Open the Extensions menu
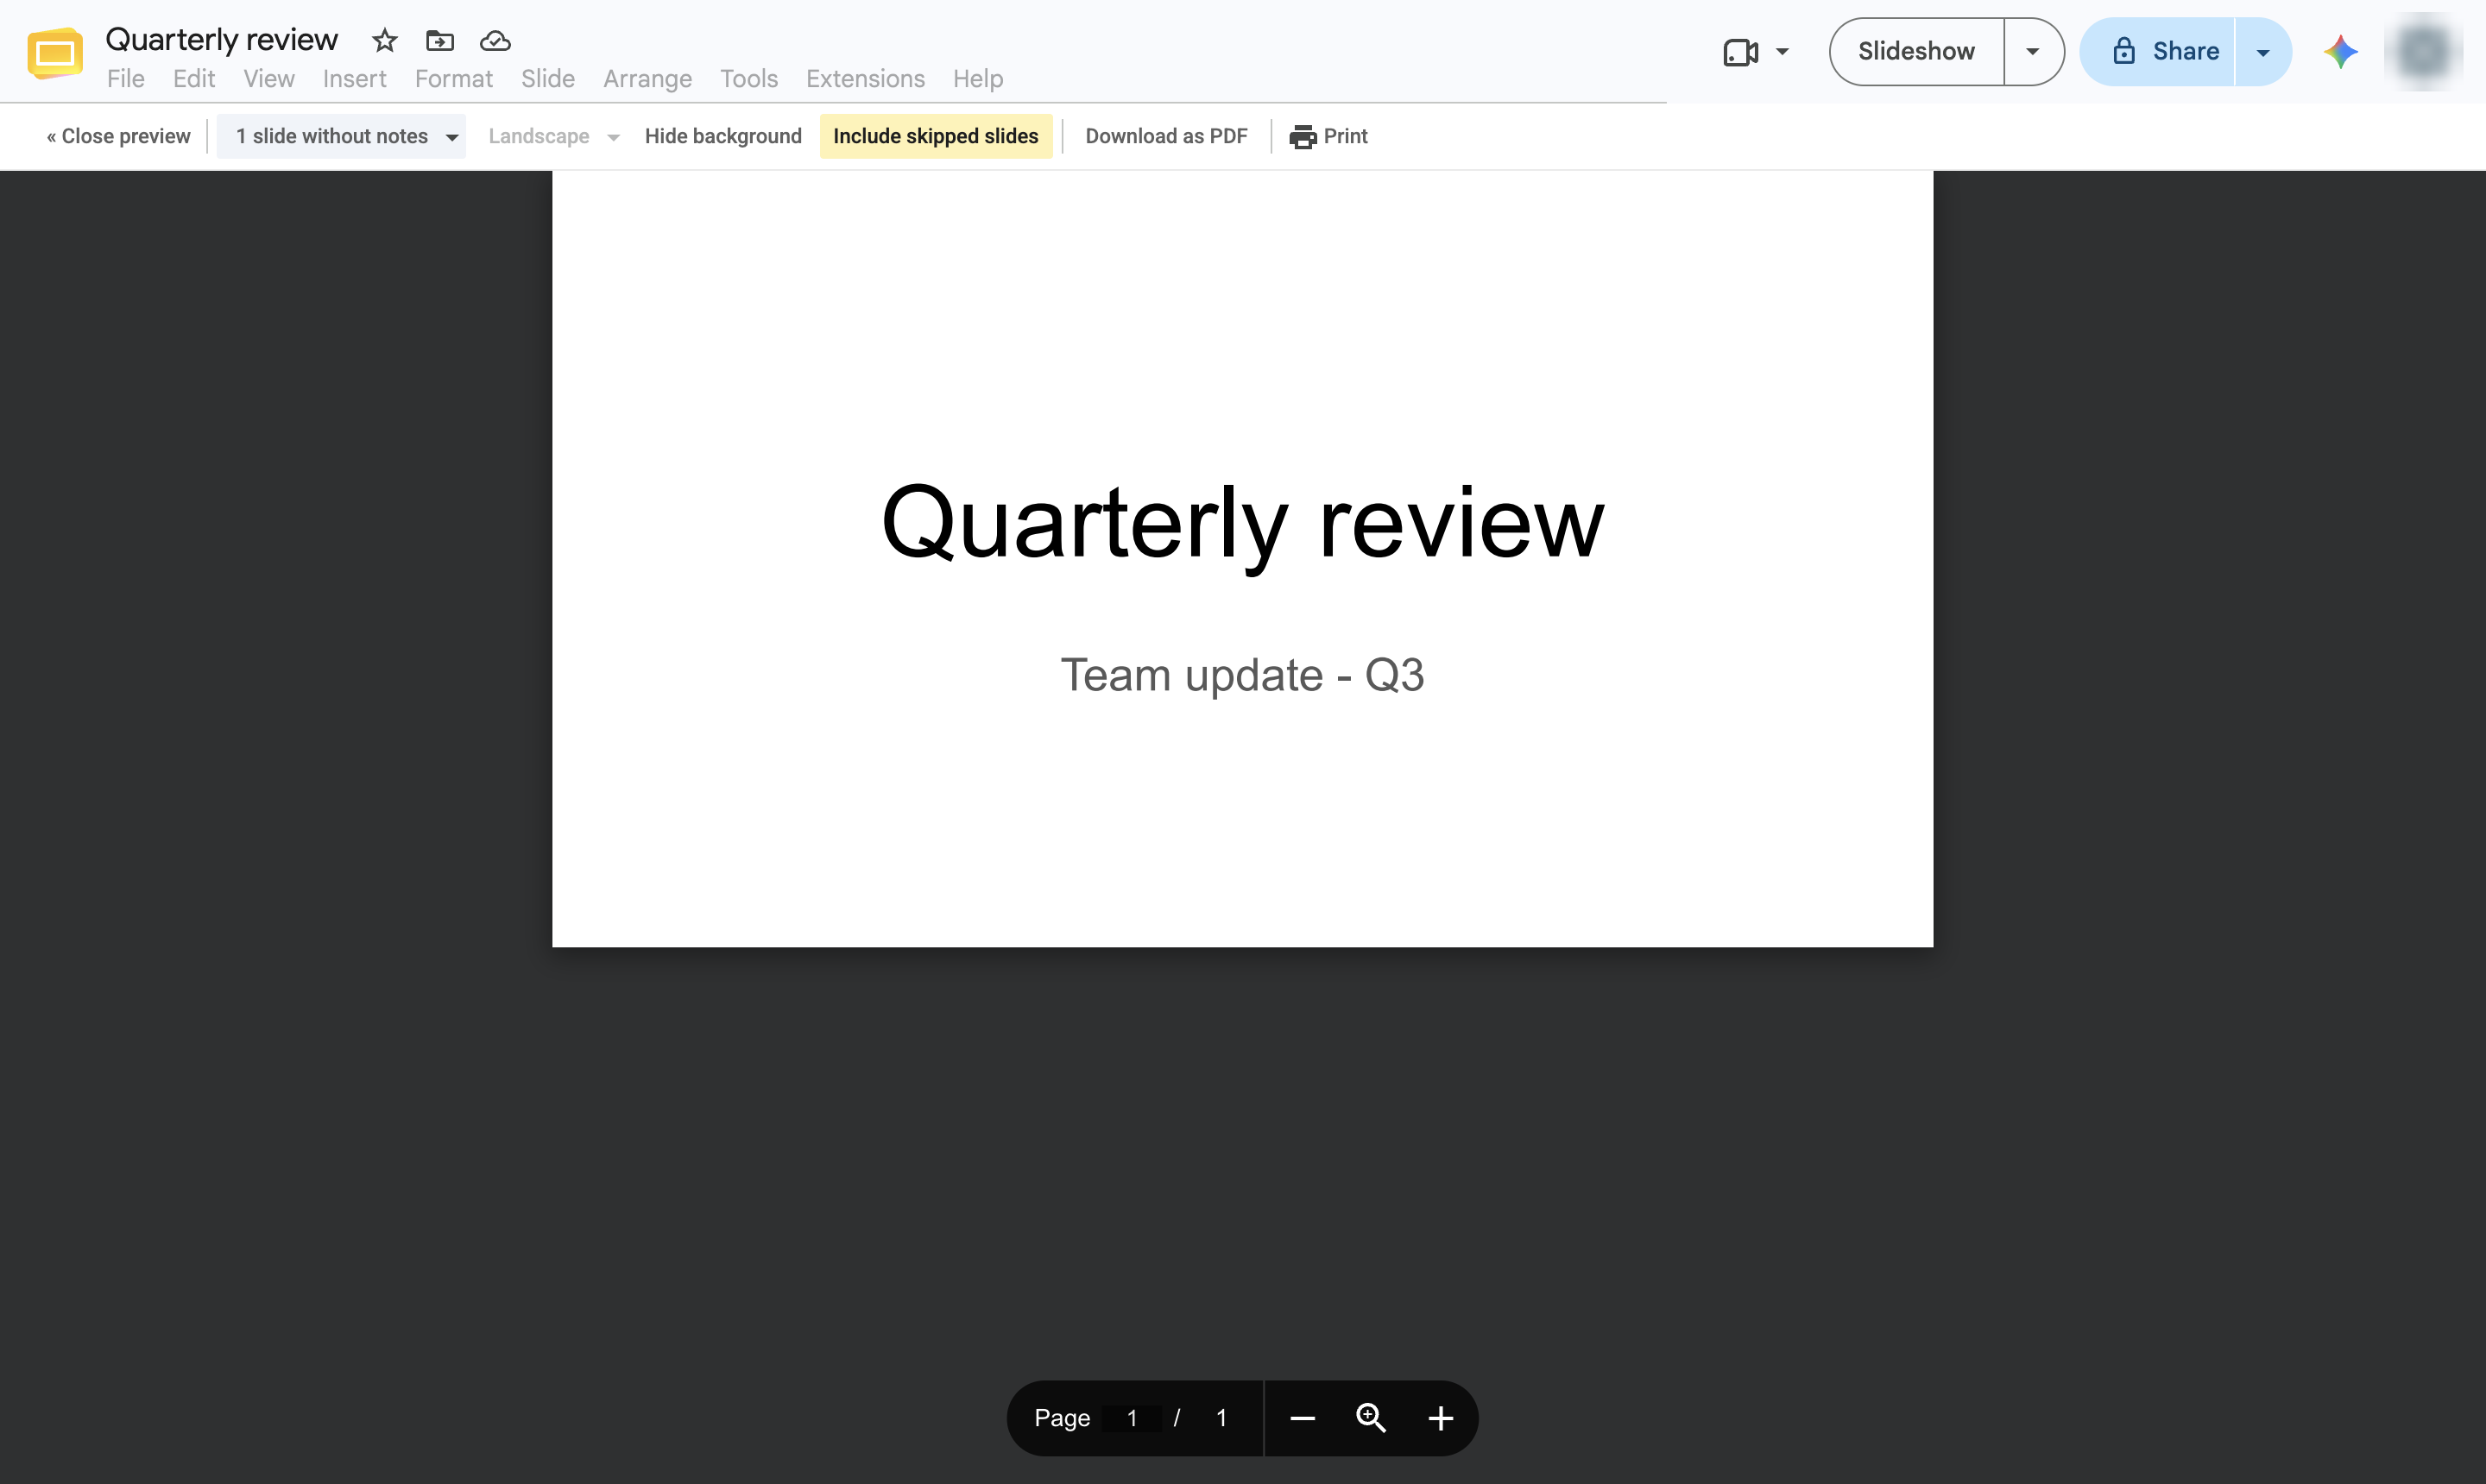 click(x=865, y=79)
